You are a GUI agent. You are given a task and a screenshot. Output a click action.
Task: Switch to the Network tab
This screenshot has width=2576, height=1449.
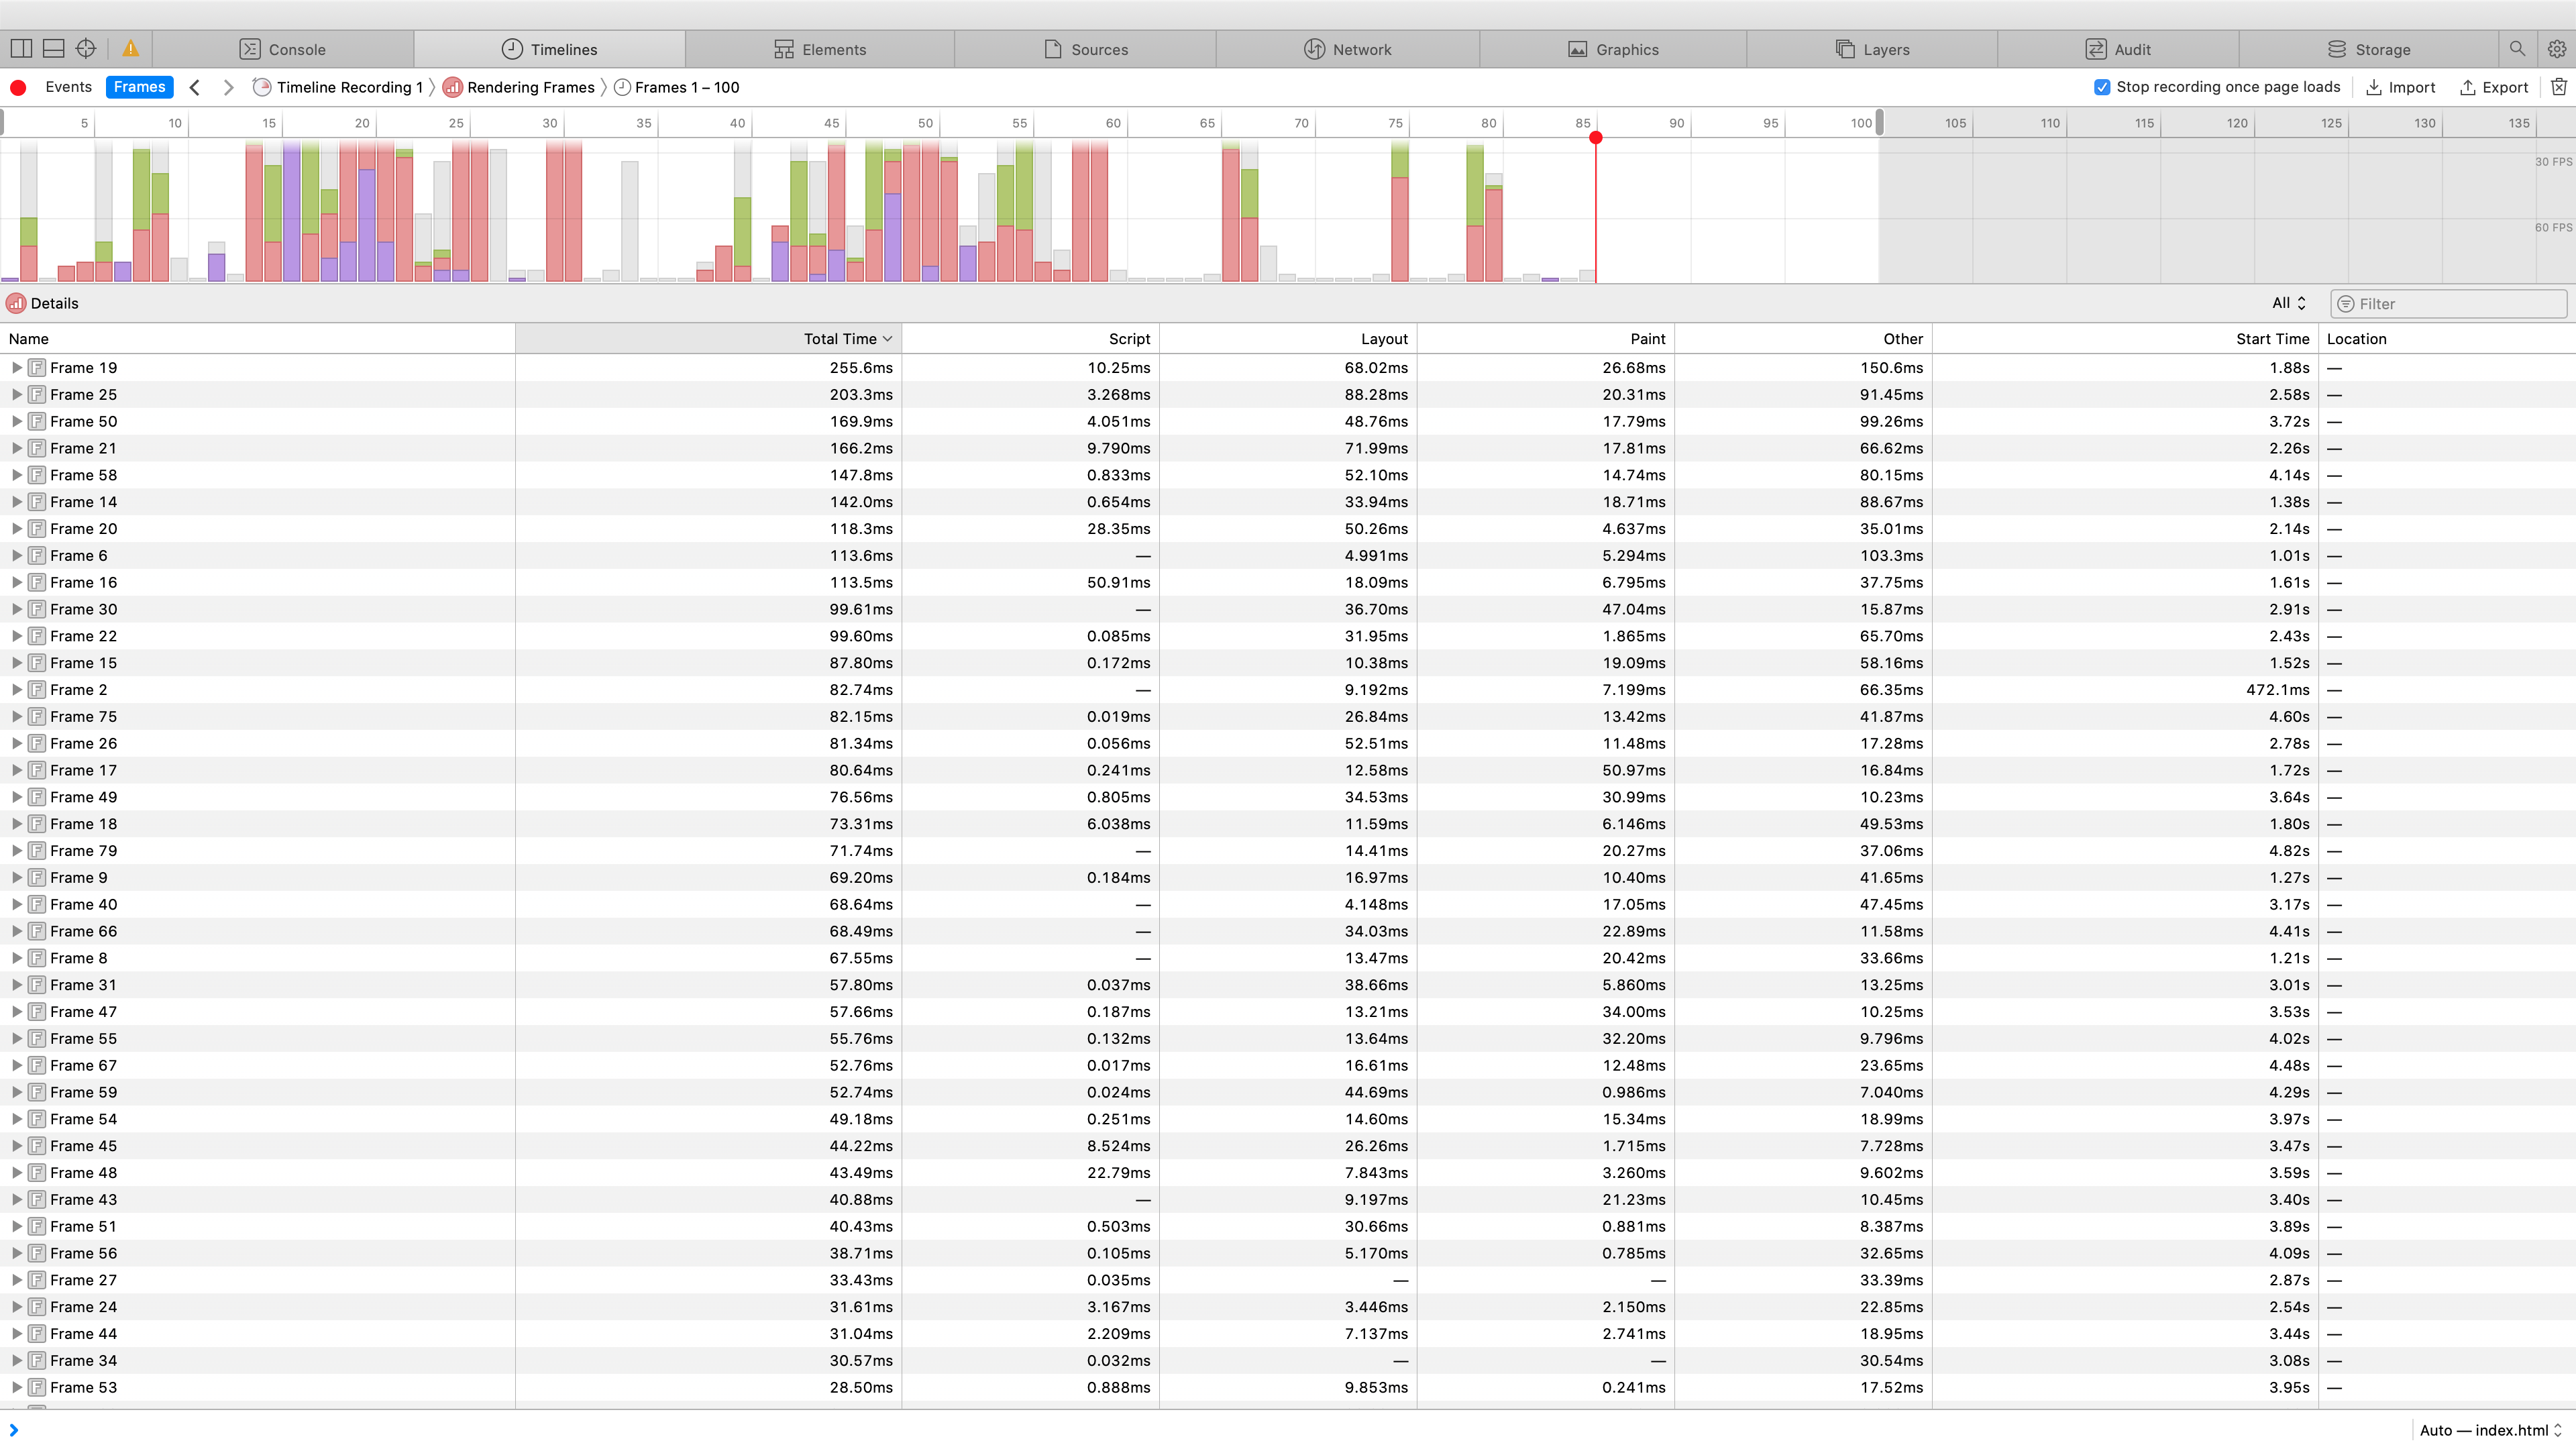point(1348,48)
